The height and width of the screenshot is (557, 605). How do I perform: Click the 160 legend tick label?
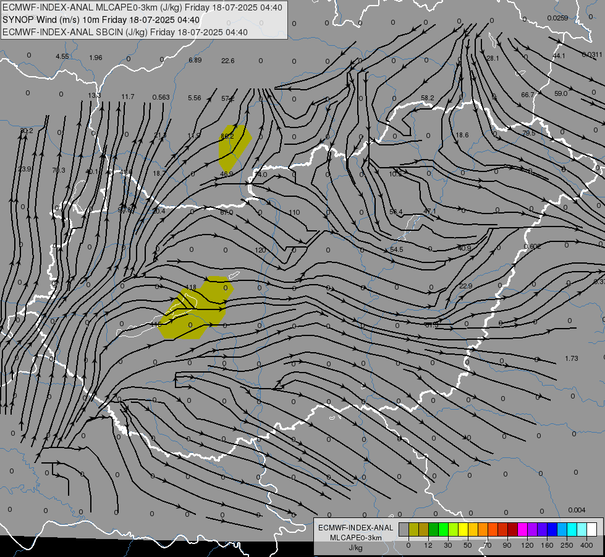pos(547,545)
